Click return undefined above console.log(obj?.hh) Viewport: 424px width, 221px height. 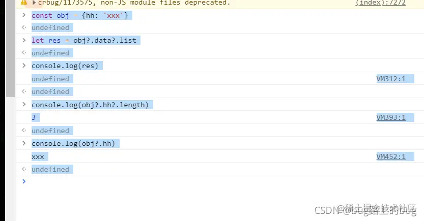tap(50, 131)
